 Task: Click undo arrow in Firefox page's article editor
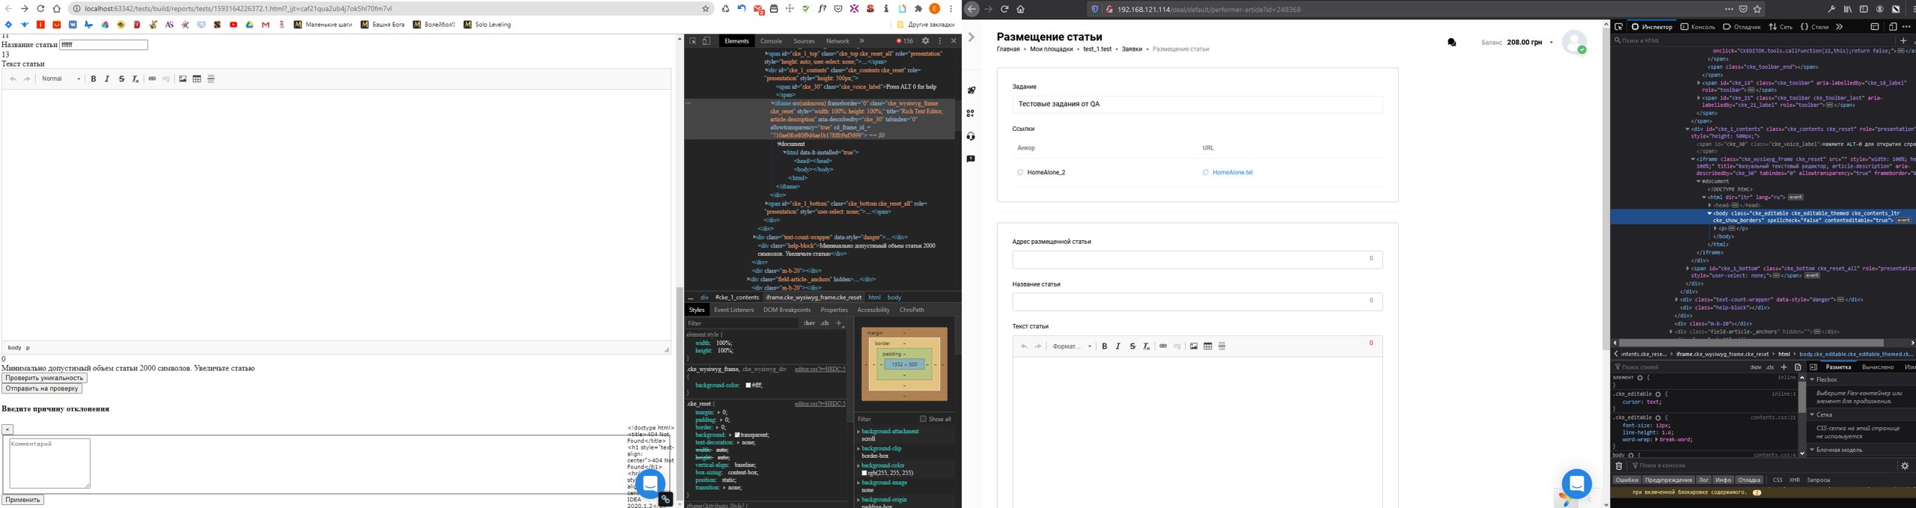click(1024, 346)
